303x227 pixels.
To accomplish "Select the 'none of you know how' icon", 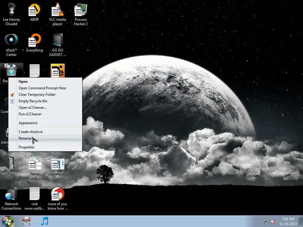I will (x=57, y=199).
